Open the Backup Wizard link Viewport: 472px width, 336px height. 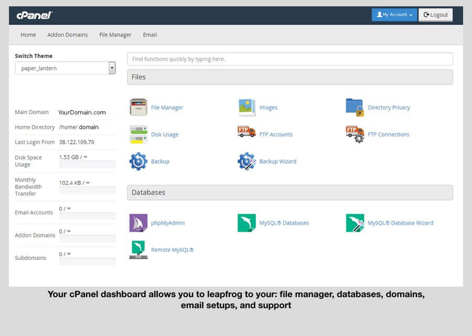[x=278, y=161]
